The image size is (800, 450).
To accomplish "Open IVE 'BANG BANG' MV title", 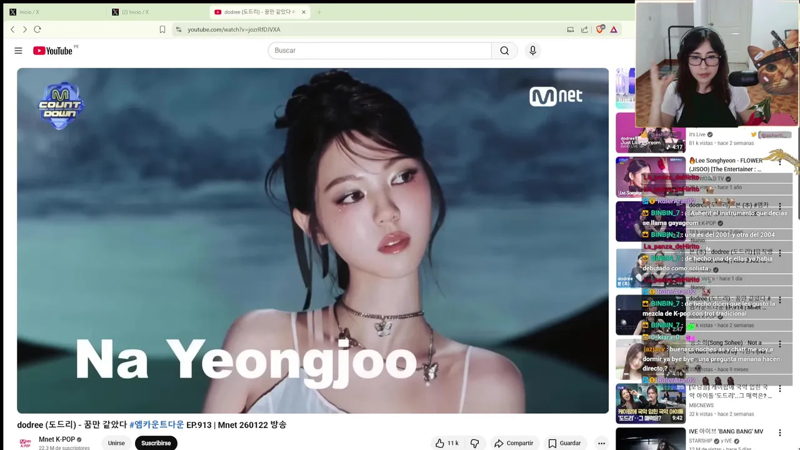I will pos(726,432).
